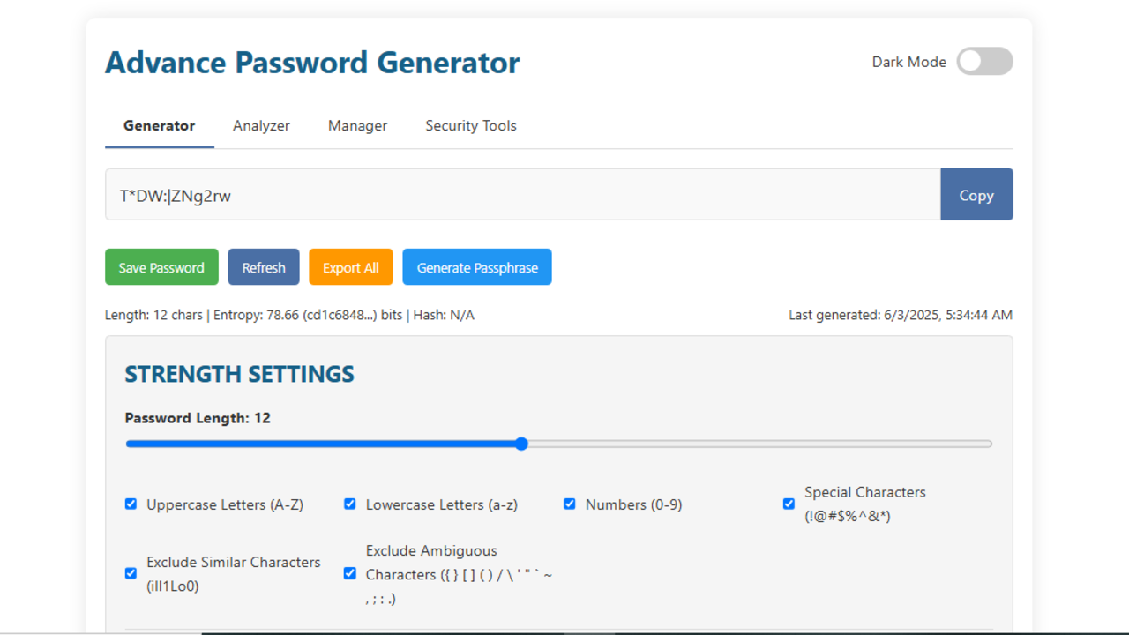Click the green Save Password button
The image size is (1129, 635).
click(x=161, y=267)
